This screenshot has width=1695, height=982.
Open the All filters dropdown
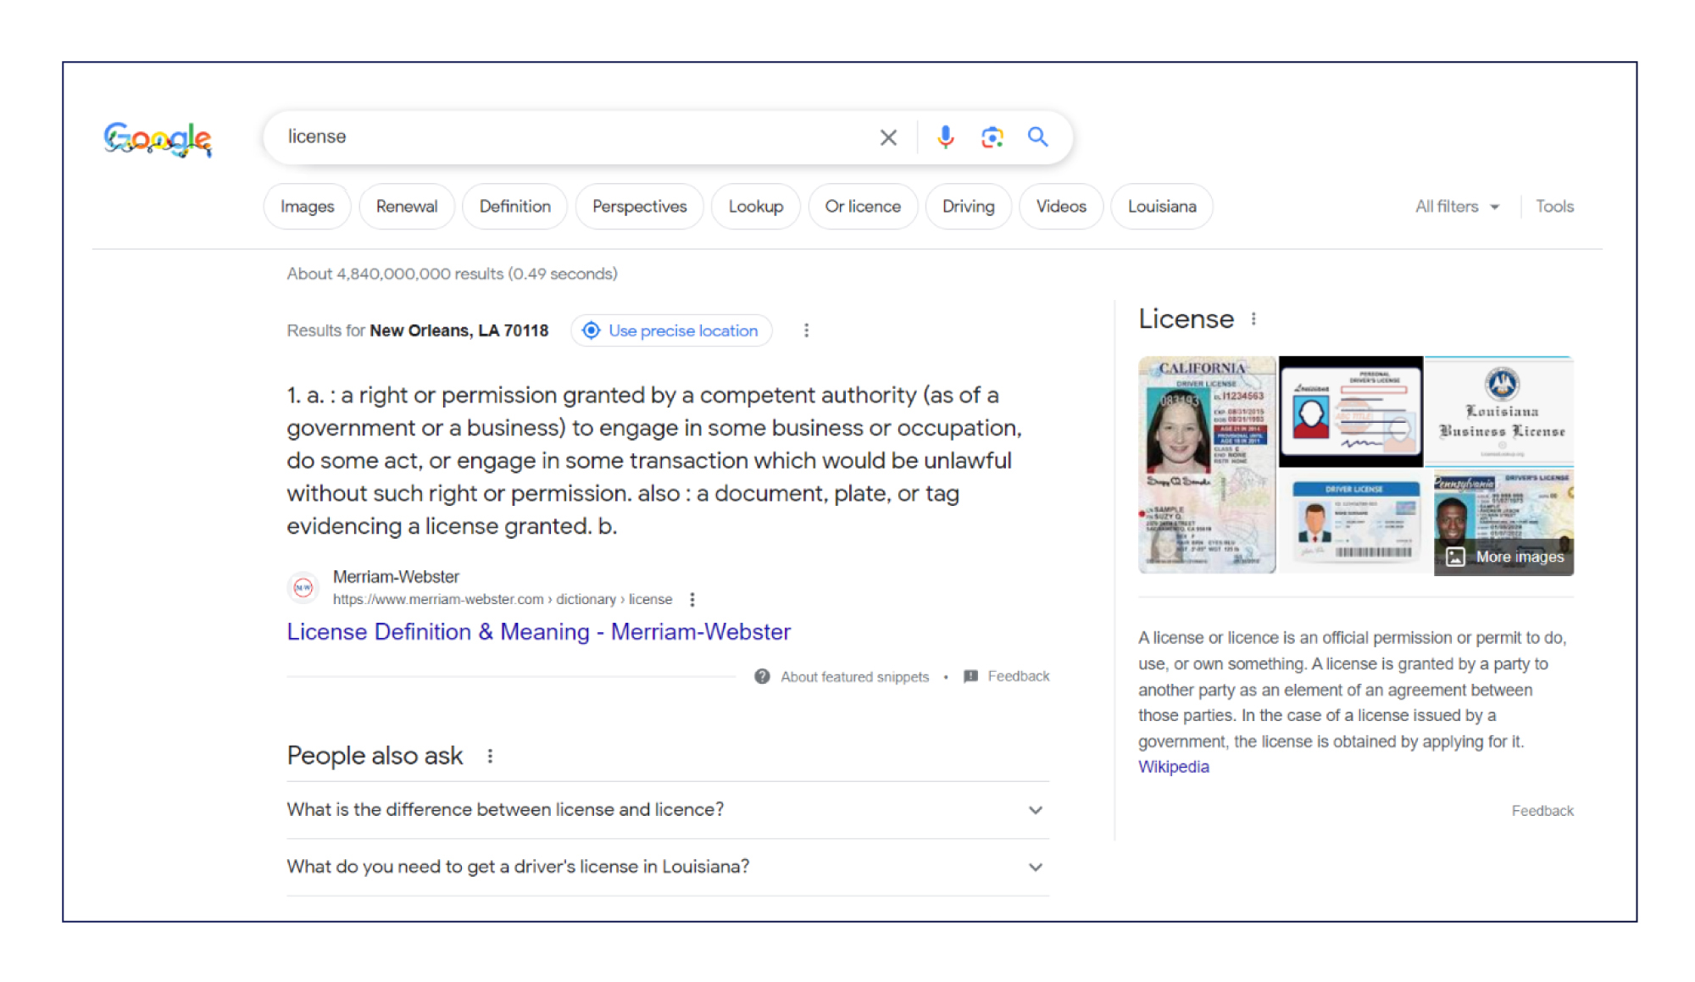[x=1456, y=207]
